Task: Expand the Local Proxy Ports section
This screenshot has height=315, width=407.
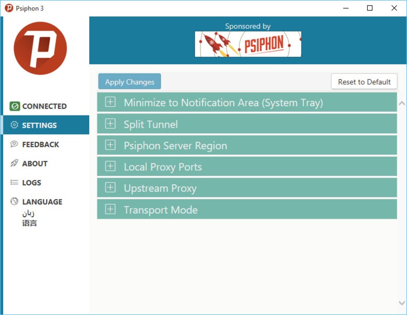Action: (110, 167)
